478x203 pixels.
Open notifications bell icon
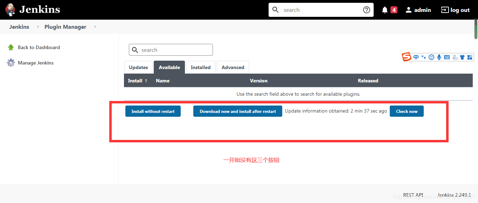385,10
